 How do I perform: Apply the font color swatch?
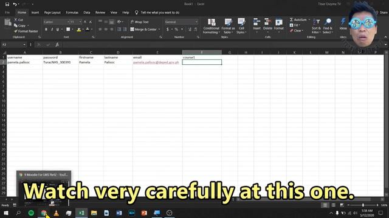[x=88, y=30]
